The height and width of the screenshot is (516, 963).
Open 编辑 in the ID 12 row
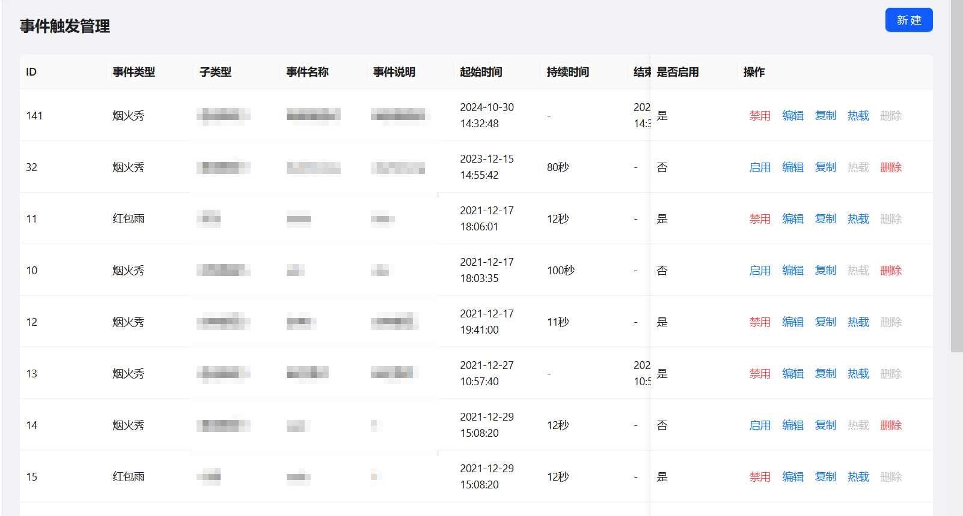792,322
